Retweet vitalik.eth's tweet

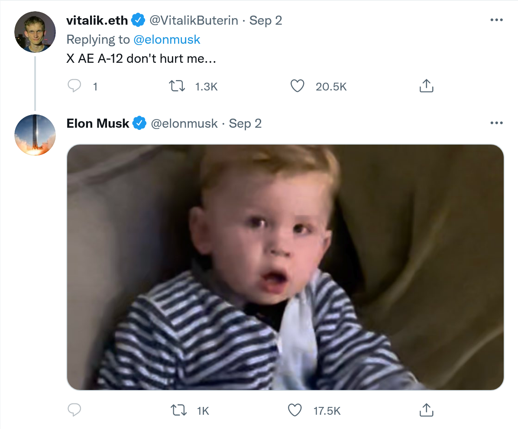[177, 86]
